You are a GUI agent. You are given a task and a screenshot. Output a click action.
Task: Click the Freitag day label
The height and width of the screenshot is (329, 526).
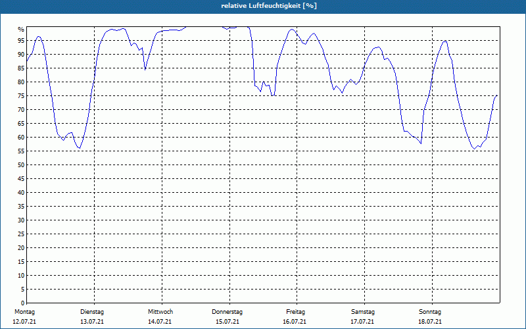click(x=295, y=312)
